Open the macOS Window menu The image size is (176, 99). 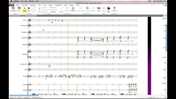(31, 1)
